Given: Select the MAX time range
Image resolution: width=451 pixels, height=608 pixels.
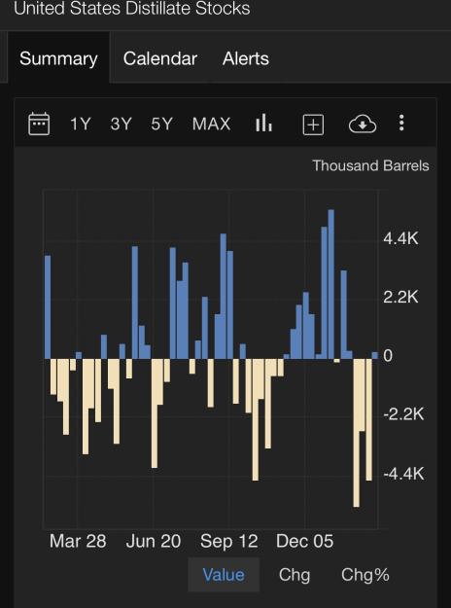Looking at the screenshot, I should (212, 125).
